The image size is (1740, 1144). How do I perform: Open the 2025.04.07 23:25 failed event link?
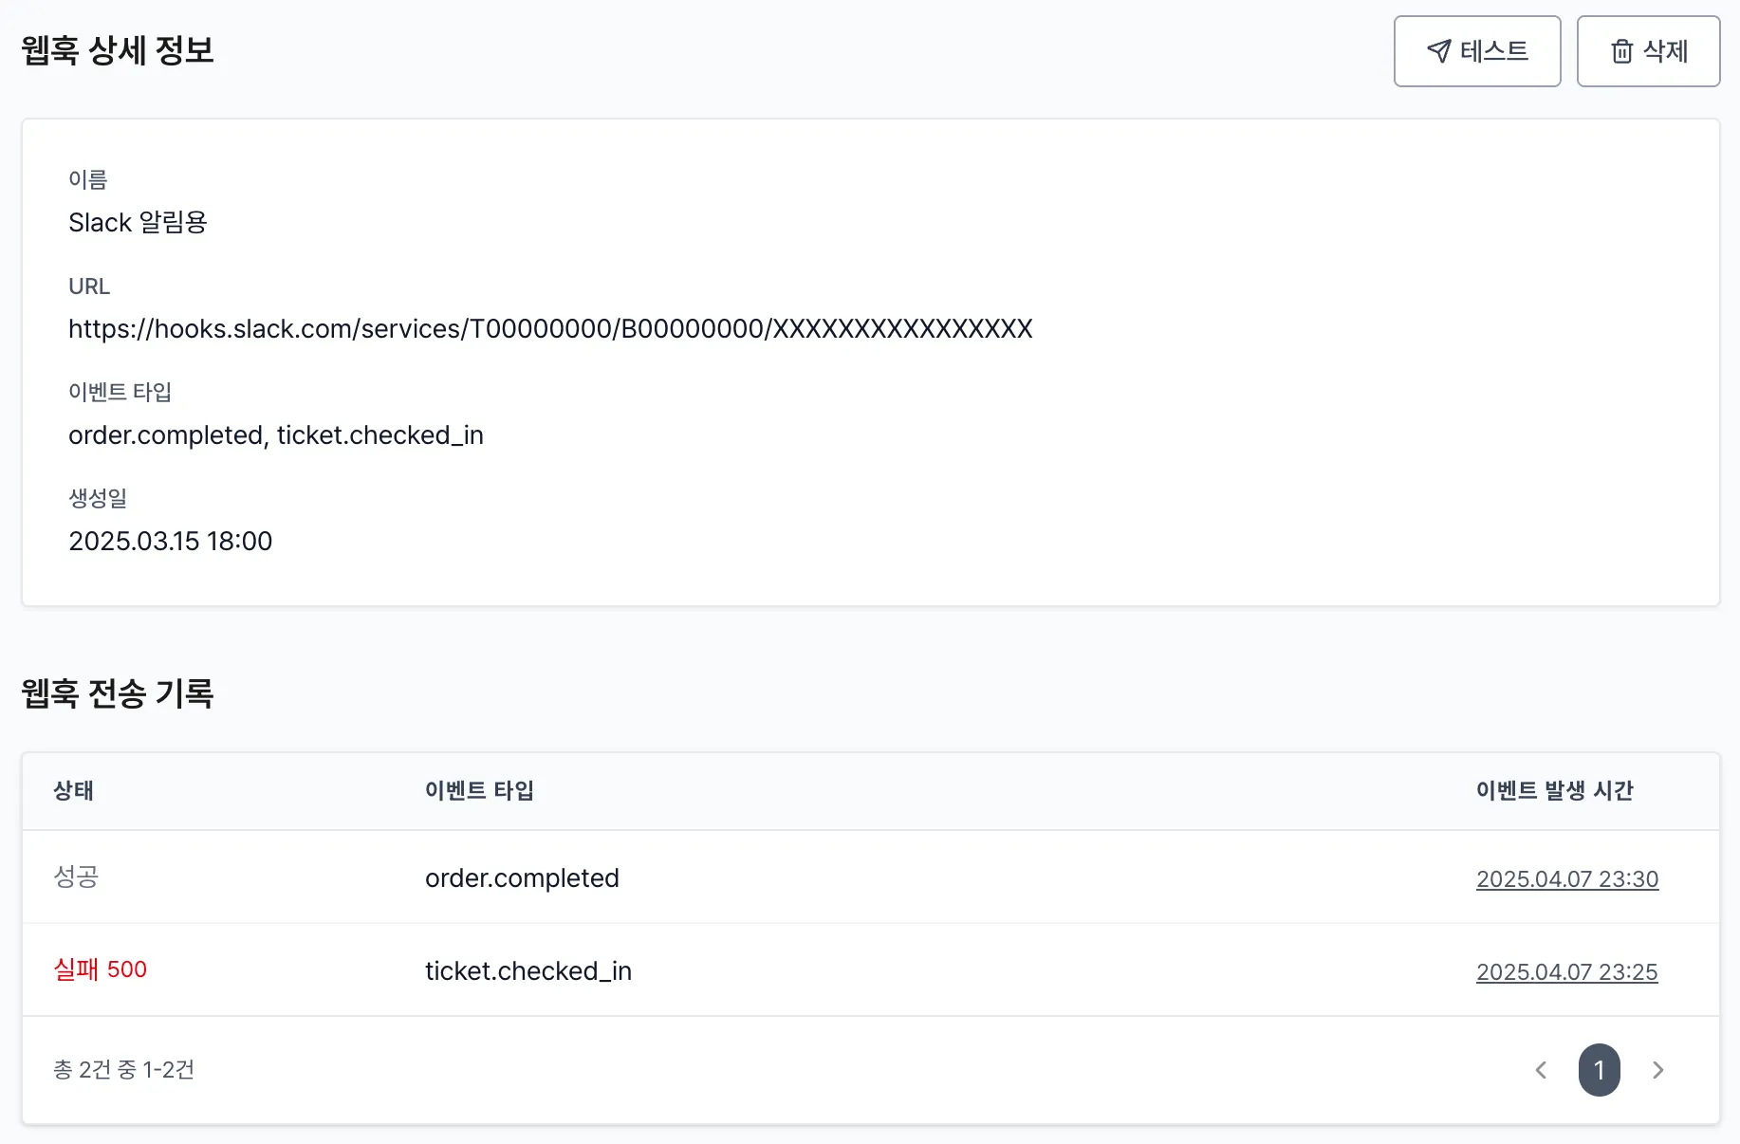tap(1566, 971)
